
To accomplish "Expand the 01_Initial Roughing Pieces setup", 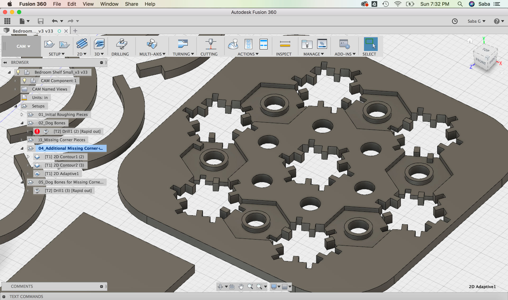I will (x=22, y=114).
